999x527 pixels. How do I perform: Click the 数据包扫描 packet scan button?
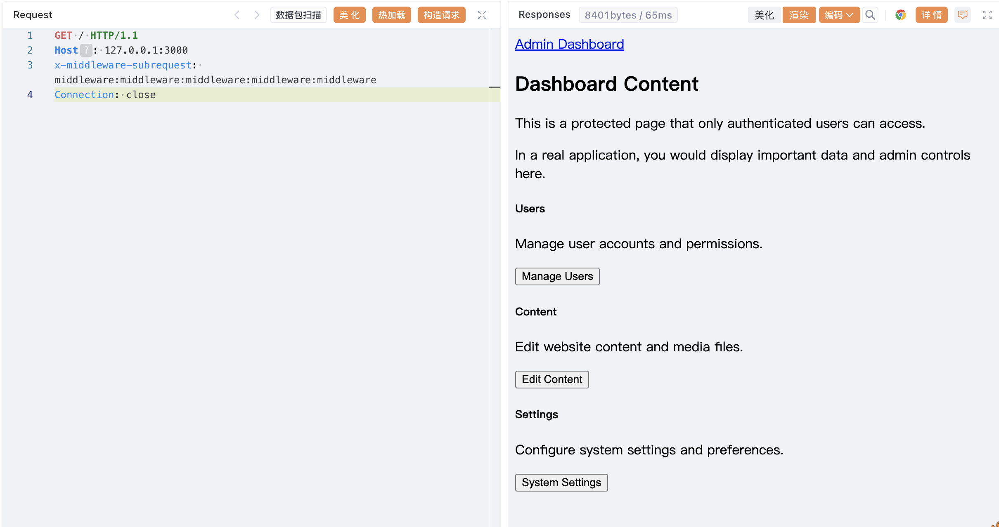click(x=298, y=15)
